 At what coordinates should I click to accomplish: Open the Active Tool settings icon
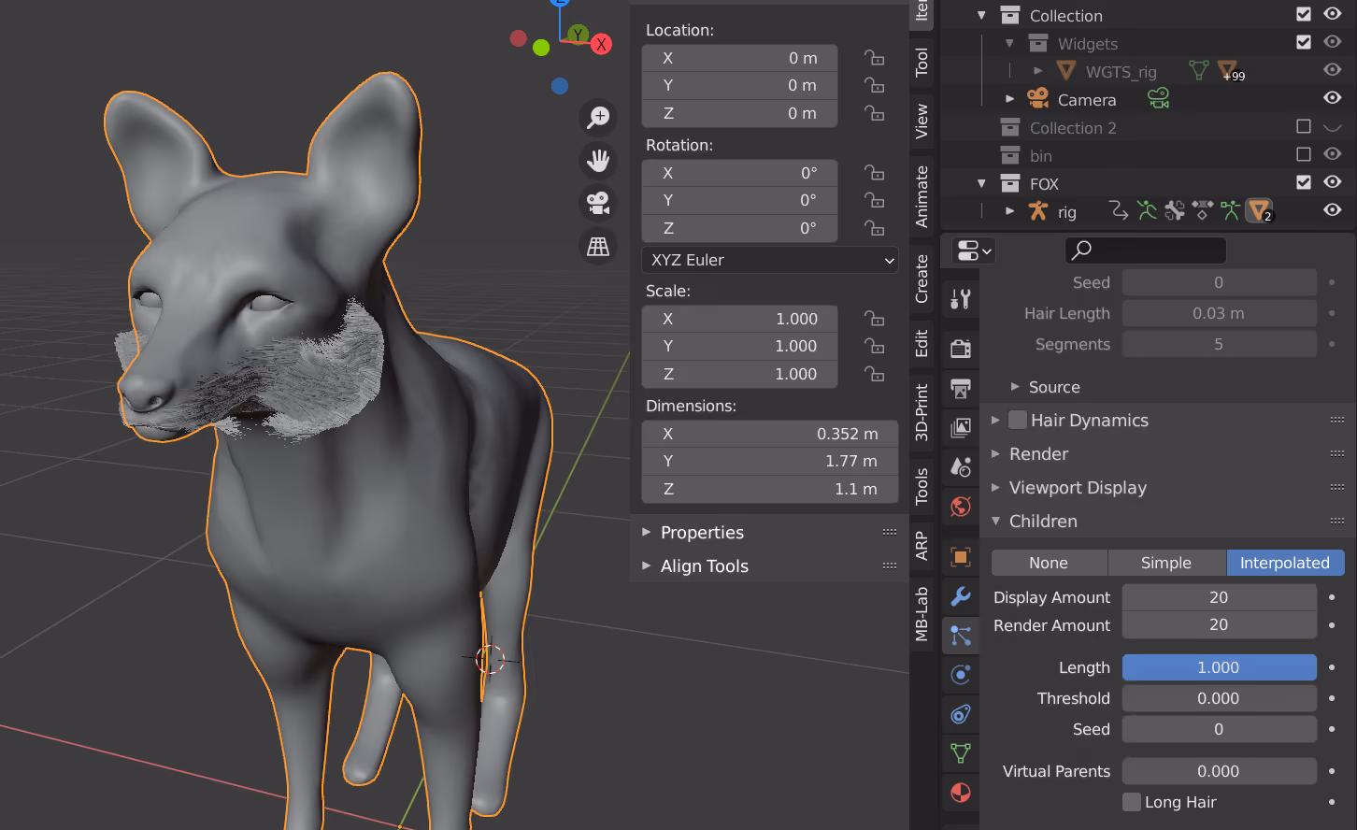(961, 299)
